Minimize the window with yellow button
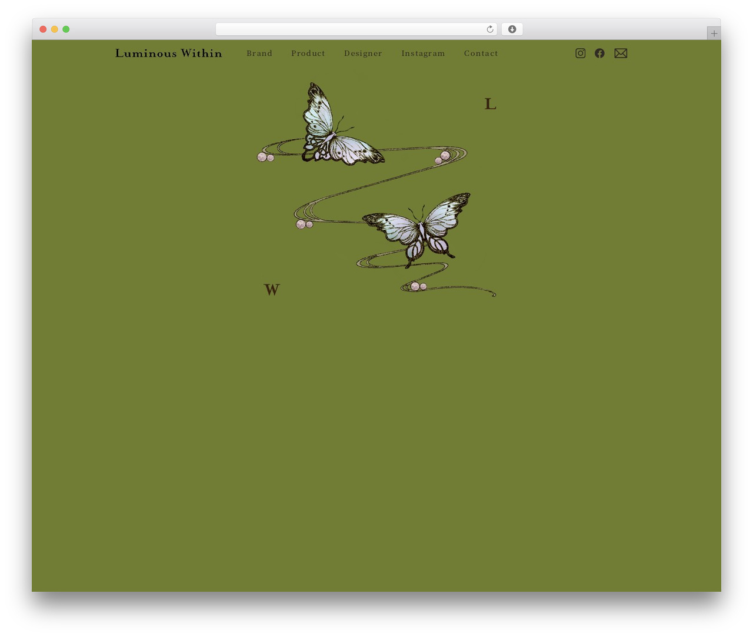Image resolution: width=753 pixels, height=637 pixels. [x=55, y=29]
